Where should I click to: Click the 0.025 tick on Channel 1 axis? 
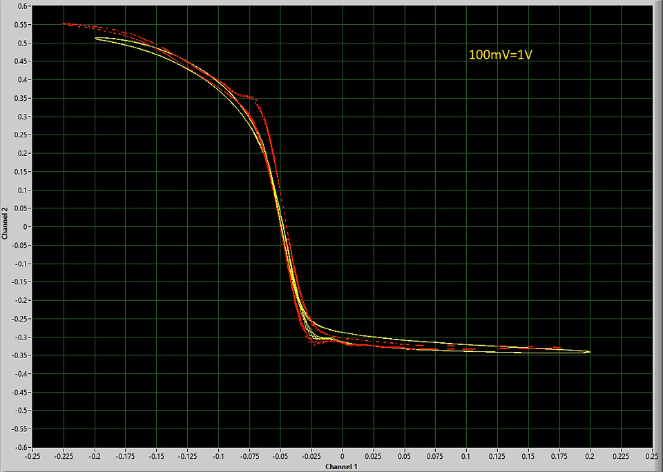click(374, 456)
